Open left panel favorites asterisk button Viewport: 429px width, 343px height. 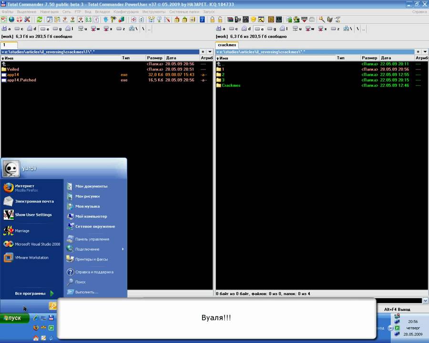coord(203,52)
